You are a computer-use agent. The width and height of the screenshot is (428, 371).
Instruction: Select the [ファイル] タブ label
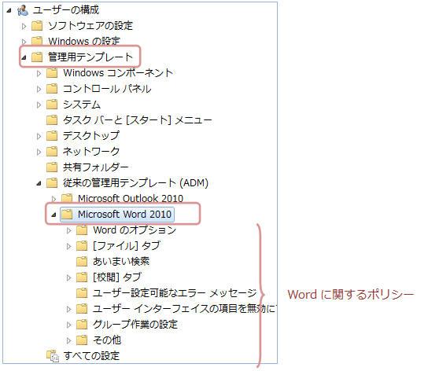pyautogui.click(x=127, y=246)
